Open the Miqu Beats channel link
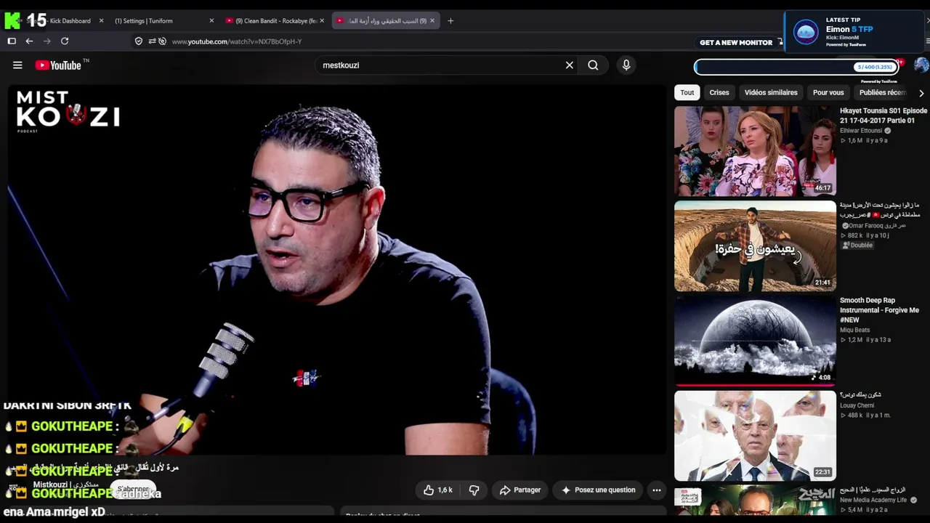This screenshot has height=523, width=930. point(854,330)
